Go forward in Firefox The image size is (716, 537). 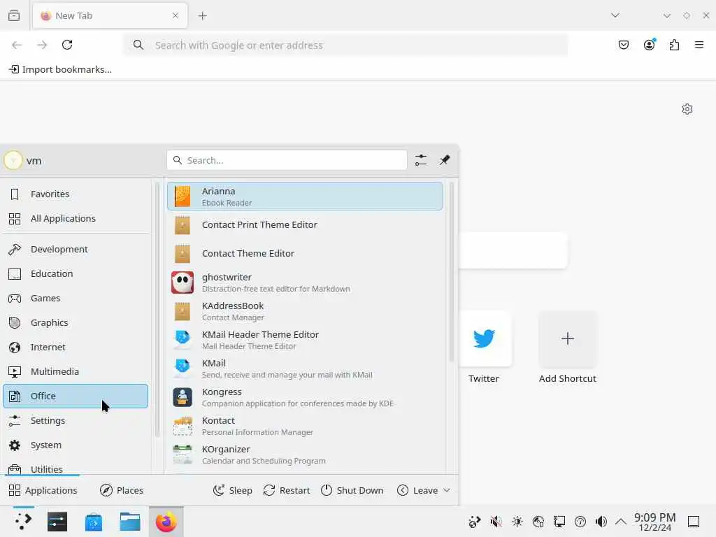click(x=42, y=45)
